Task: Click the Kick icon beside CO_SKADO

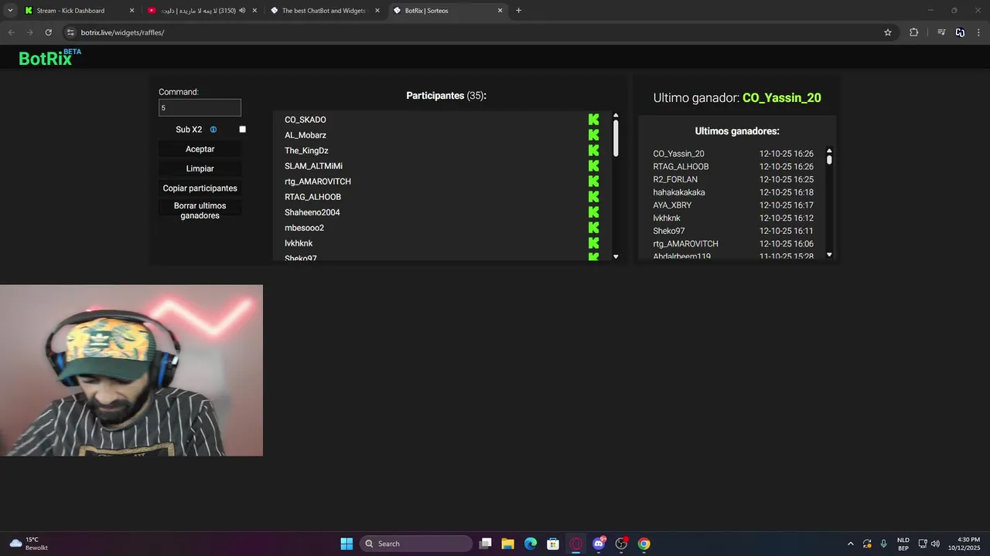Action: tap(593, 120)
